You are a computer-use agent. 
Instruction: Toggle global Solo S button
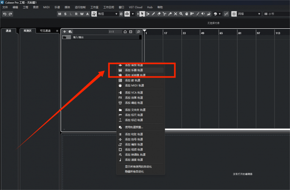point(65,14)
